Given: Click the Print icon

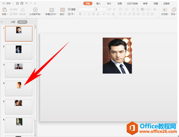Looking at the screenshot, I should [22, 4].
